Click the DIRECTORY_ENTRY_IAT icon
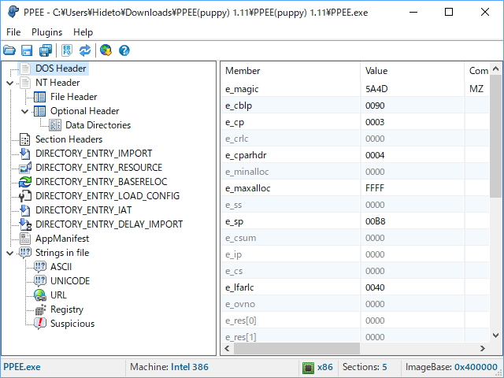Image resolution: width=504 pixels, height=378 pixels. tap(25, 210)
